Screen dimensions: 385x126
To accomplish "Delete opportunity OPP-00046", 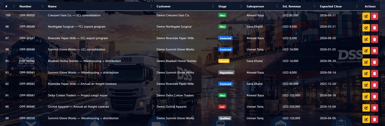I will coord(374,51).
